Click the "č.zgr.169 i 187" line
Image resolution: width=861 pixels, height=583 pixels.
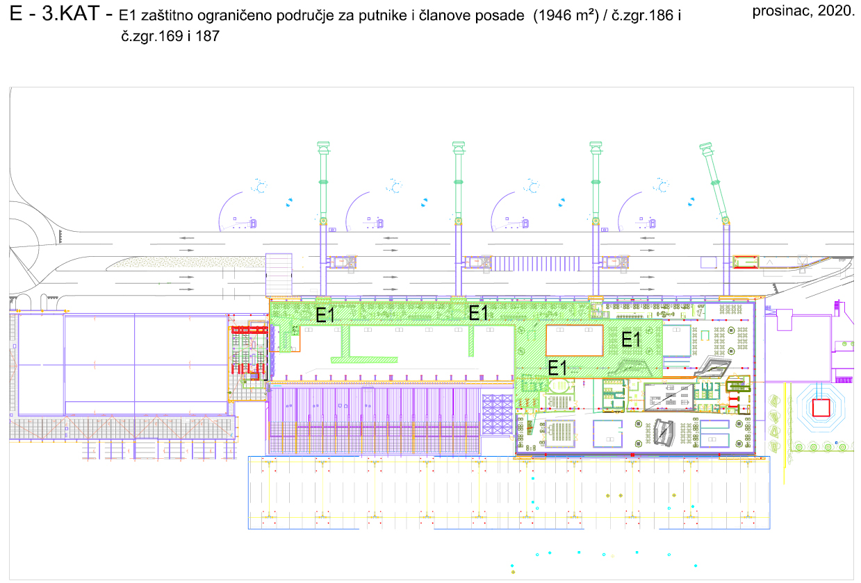pos(170,37)
